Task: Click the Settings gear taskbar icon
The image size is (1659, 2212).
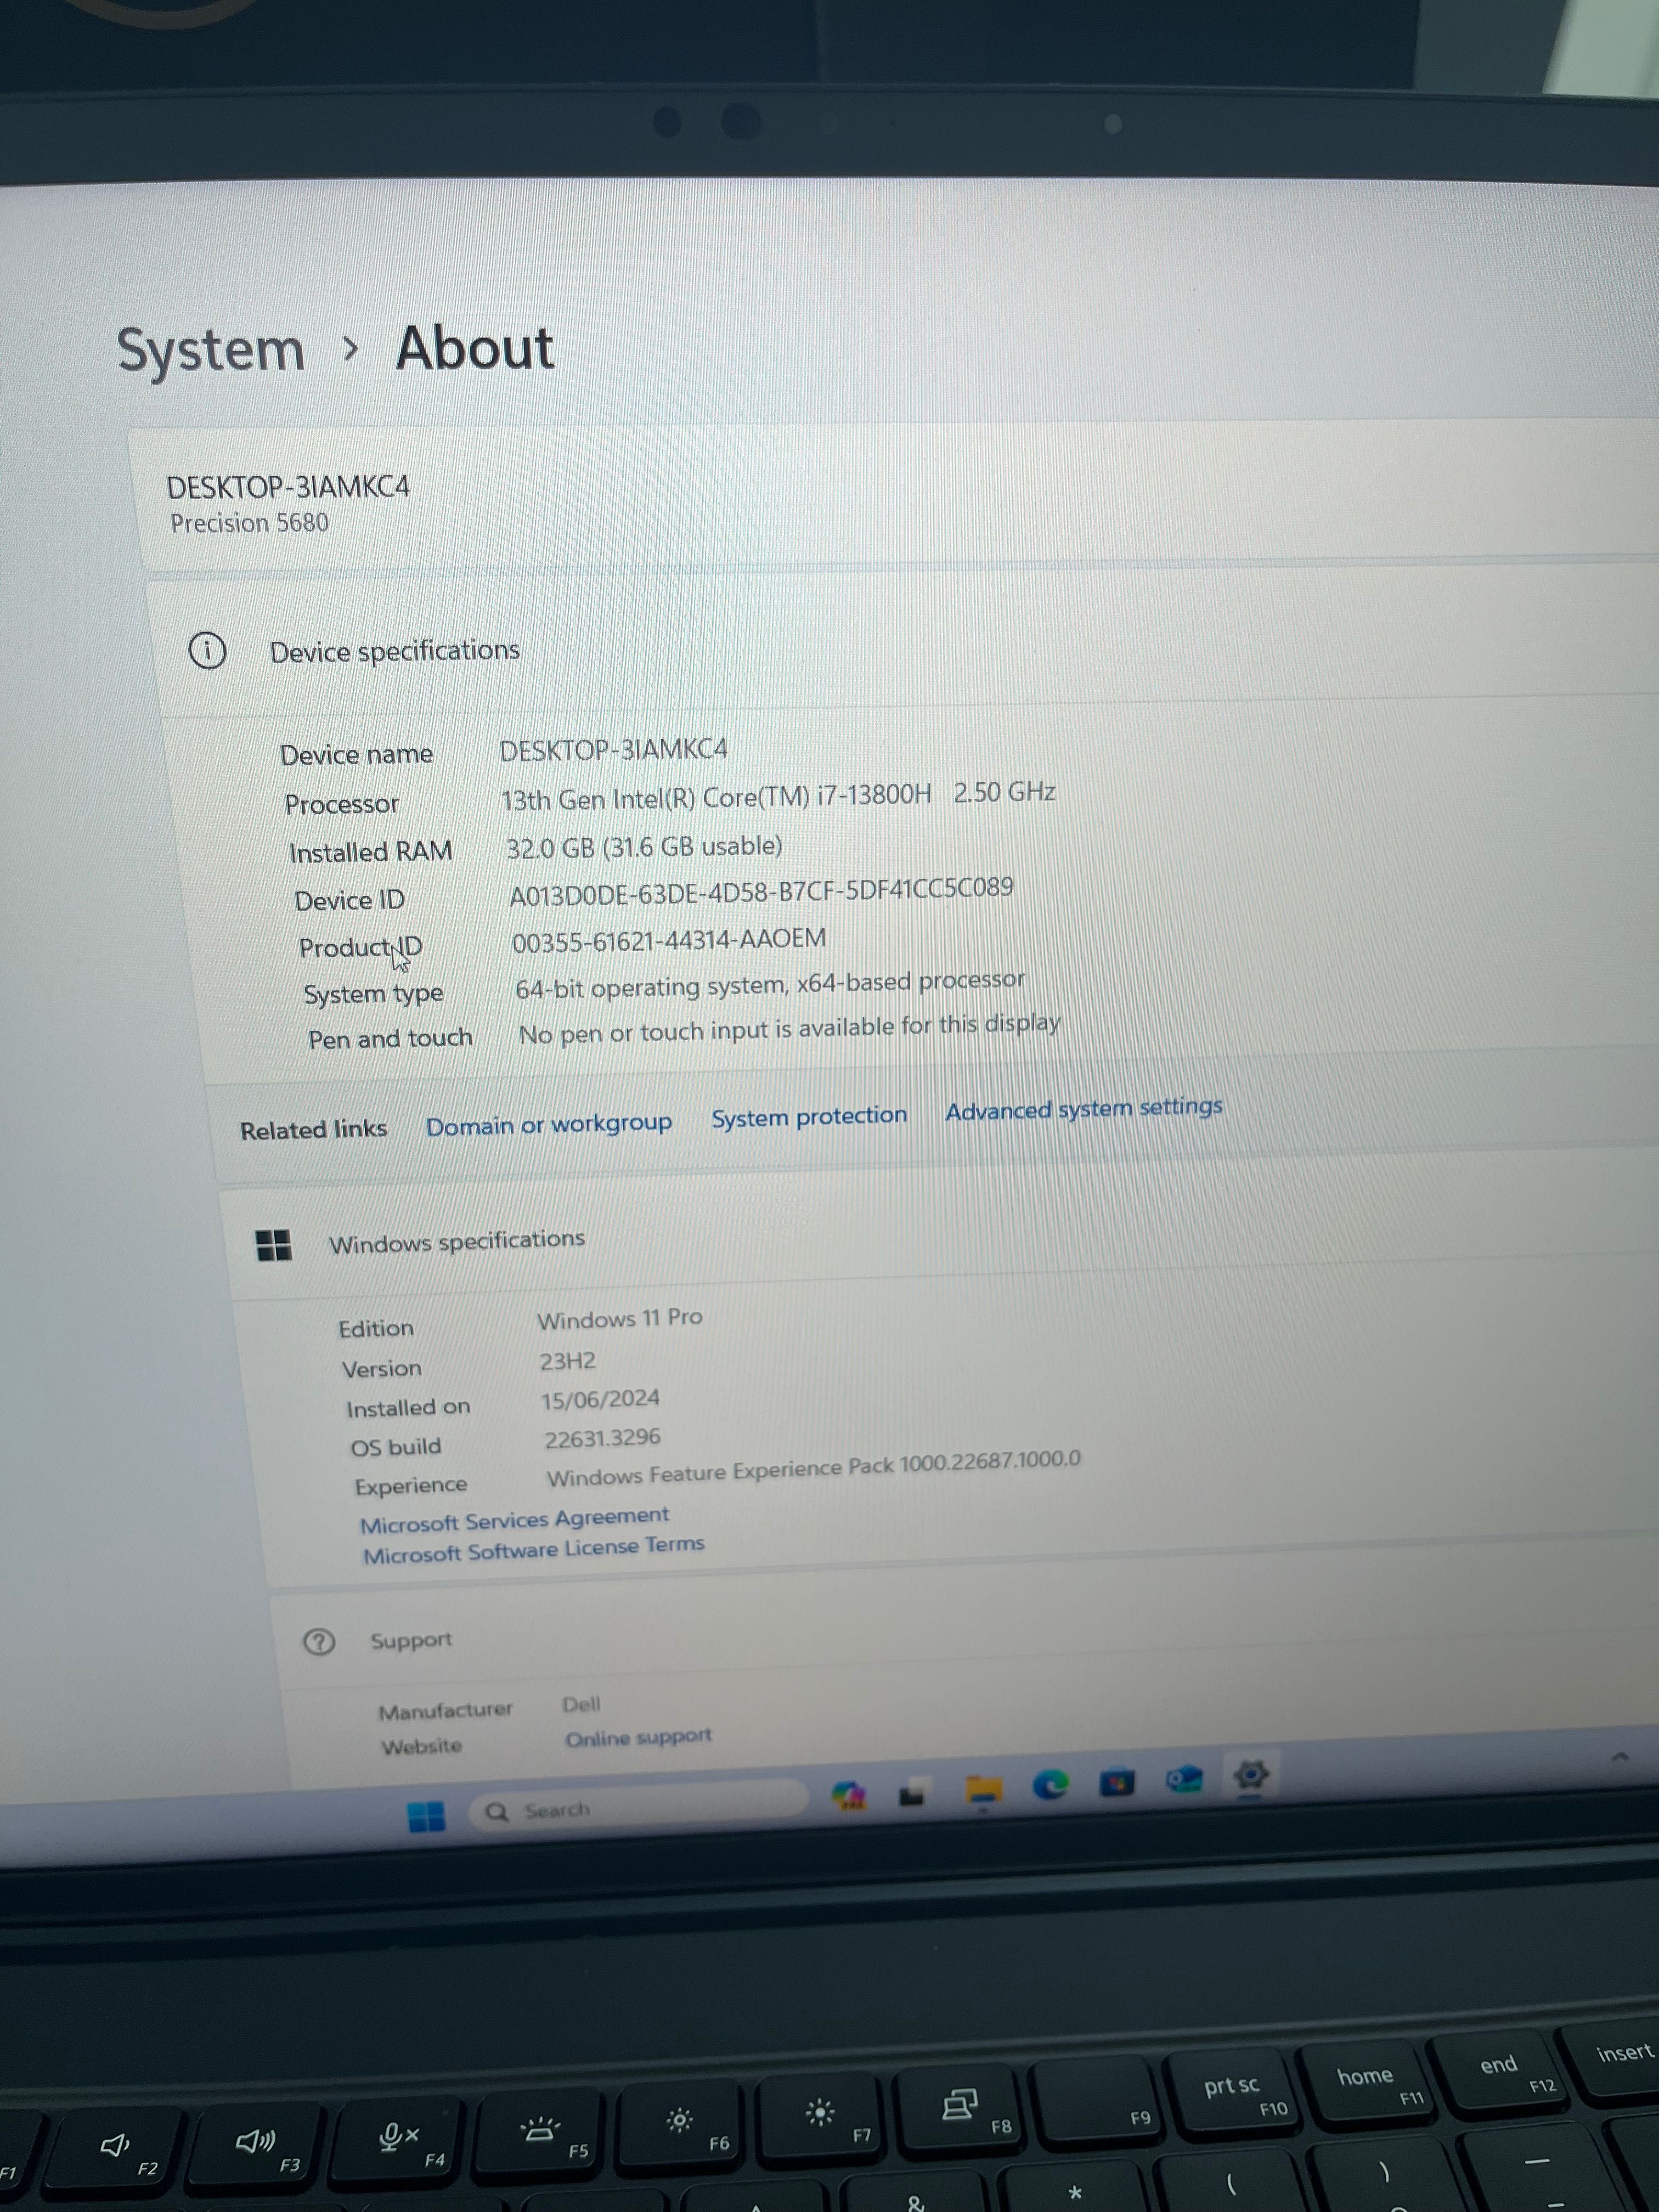Action: point(1251,1775)
